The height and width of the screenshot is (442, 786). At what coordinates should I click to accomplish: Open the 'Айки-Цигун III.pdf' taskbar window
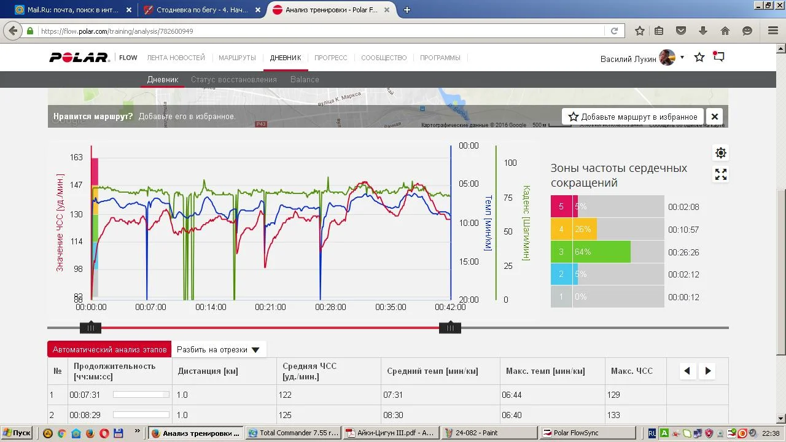pyautogui.click(x=391, y=433)
